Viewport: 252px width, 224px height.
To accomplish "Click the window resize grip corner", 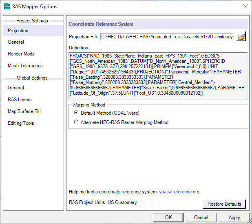I will tap(250, 221).
